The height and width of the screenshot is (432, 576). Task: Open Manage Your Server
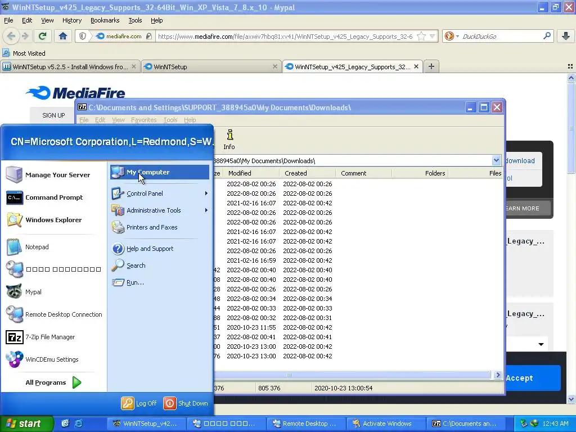pyautogui.click(x=53, y=175)
